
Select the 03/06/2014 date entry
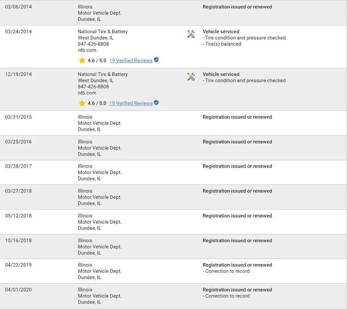[18, 7]
